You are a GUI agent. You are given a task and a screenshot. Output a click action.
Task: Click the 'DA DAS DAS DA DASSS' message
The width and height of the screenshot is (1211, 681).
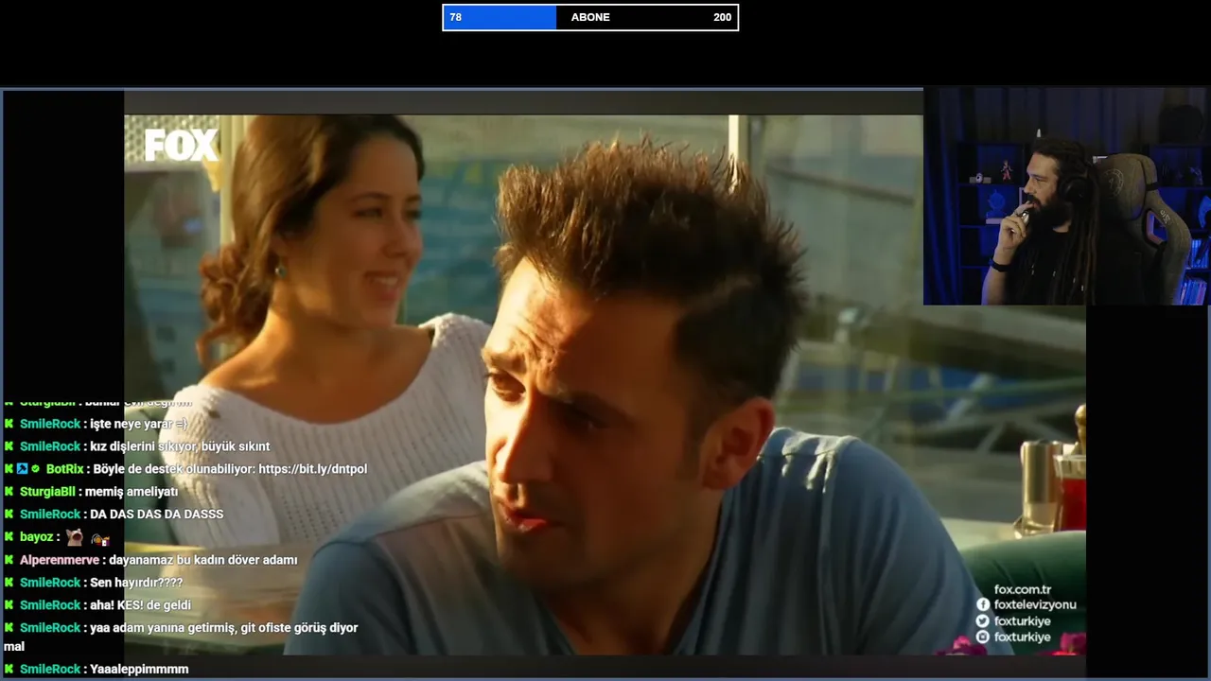(156, 515)
